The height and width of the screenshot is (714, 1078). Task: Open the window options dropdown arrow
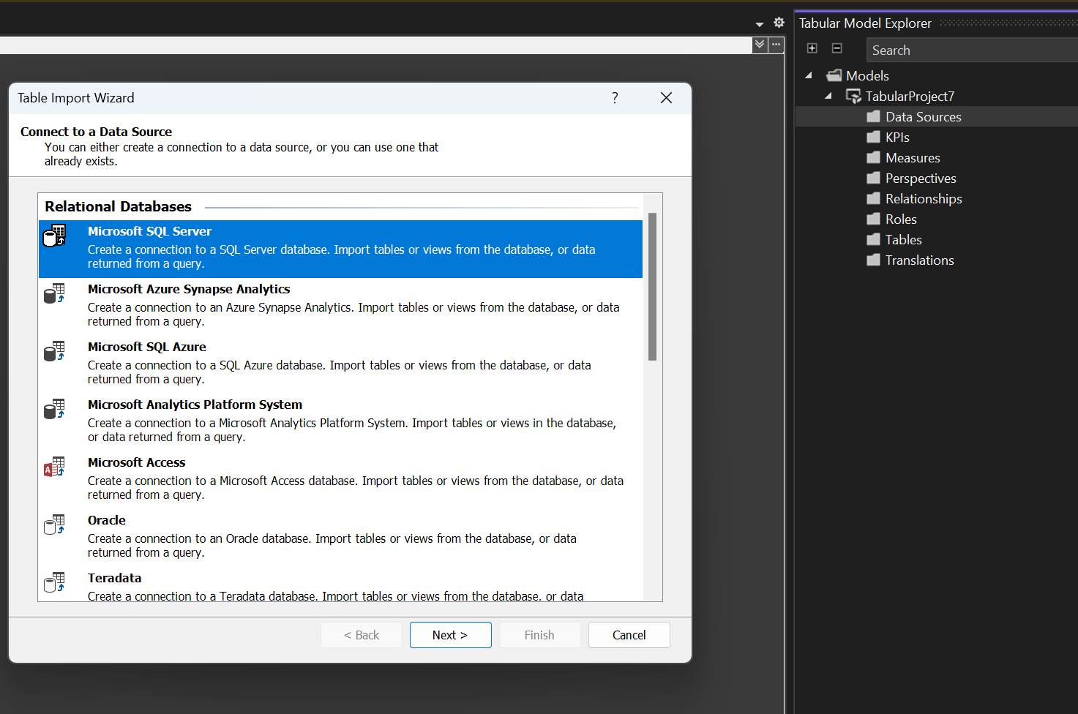coord(760,24)
